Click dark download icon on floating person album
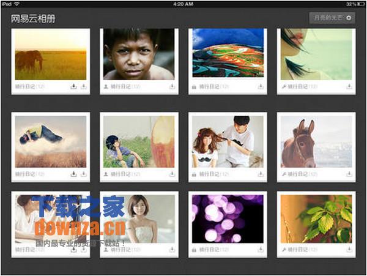The height and width of the screenshot is (276, 367). point(73,174)
